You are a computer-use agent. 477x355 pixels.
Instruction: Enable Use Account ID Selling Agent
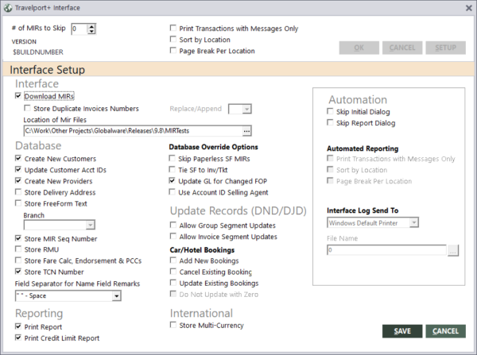pyautogui.click(x=173, y=192)
